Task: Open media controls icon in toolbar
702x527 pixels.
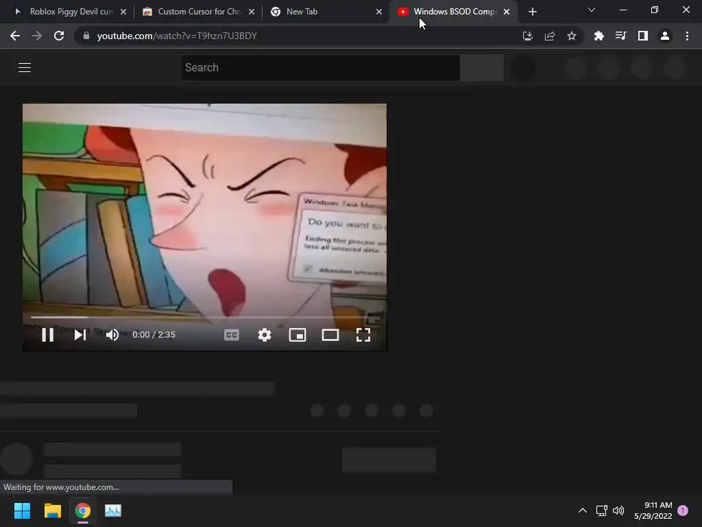Action: click(620, 36)
